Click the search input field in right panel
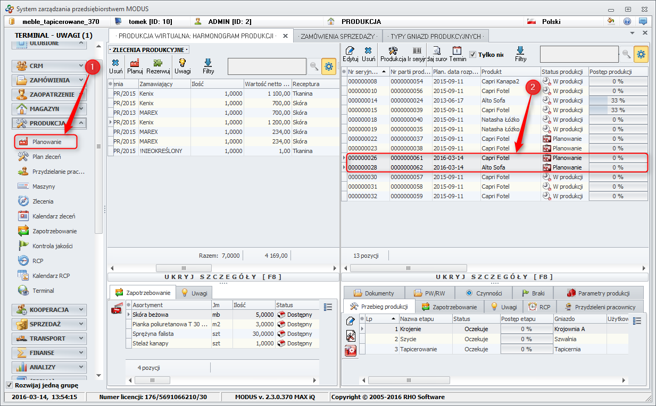This screenshot has height=406, width=656. click(579, 54)
